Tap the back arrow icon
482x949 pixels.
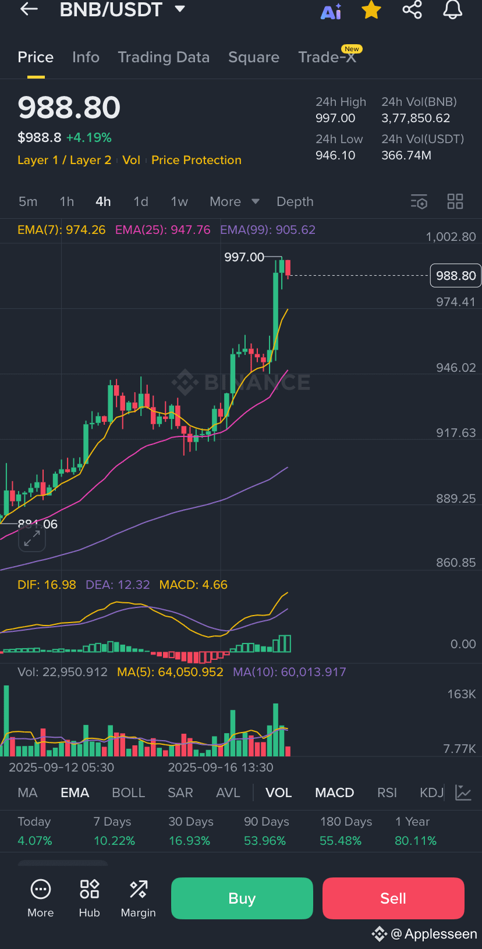(29, 9)
